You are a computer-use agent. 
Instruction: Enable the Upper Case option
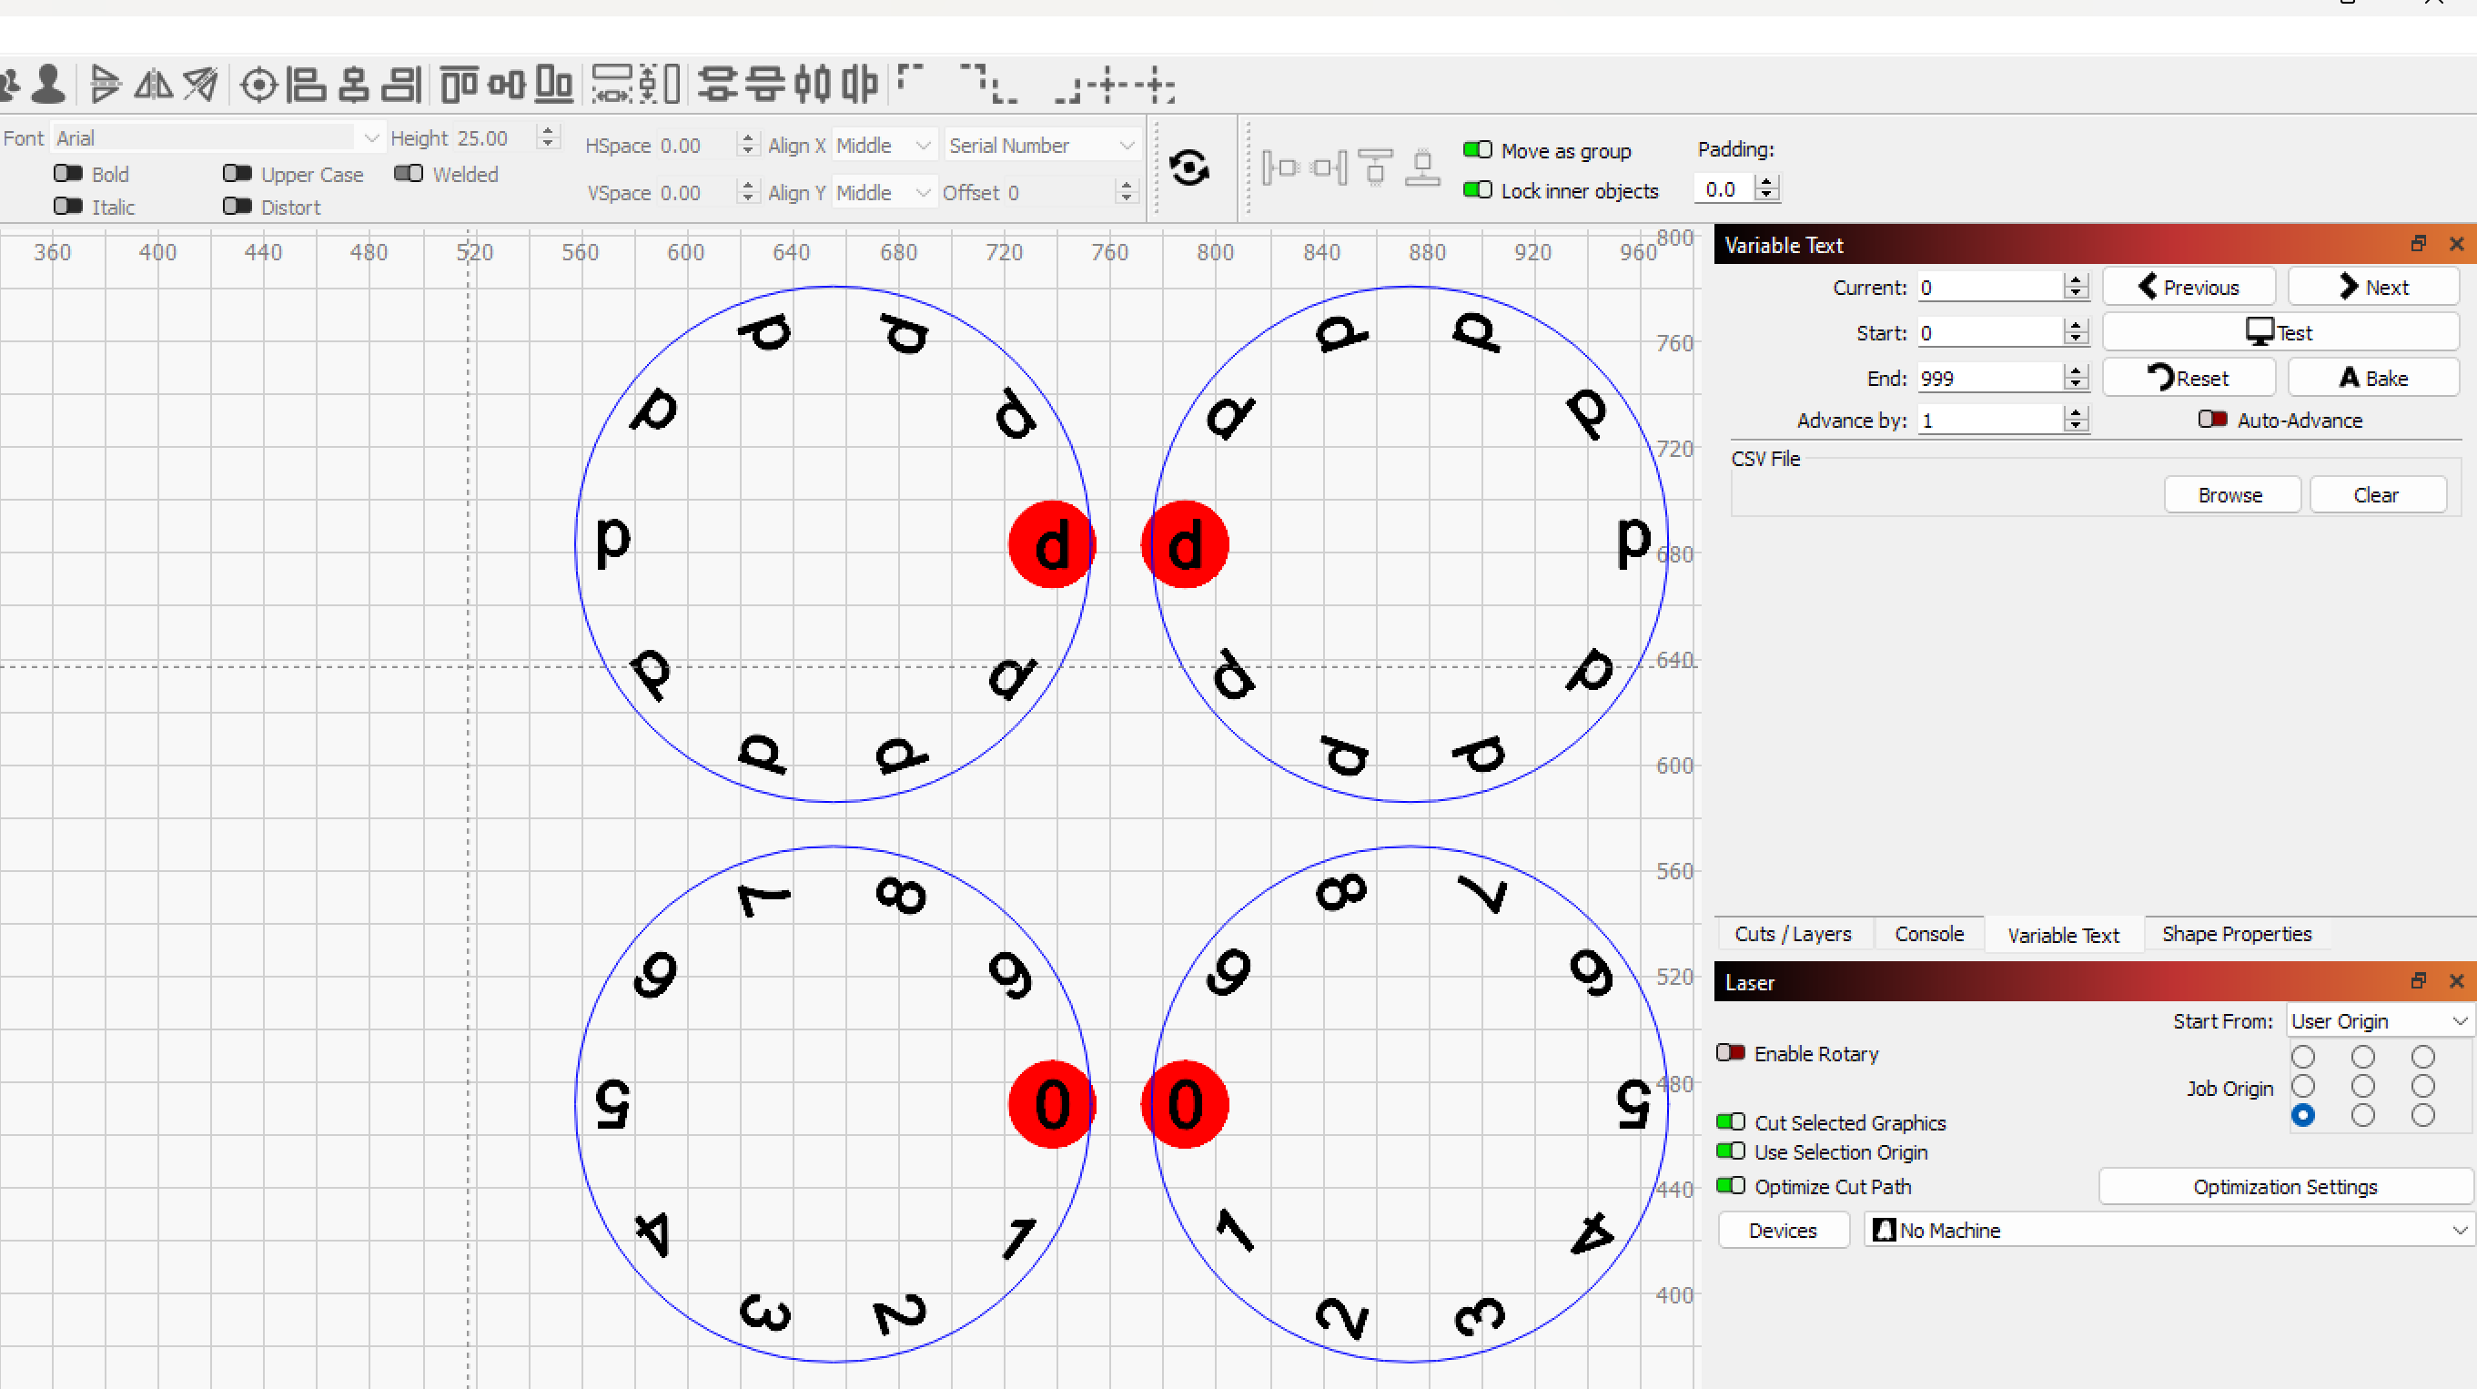pyautogui.click(x=237, y=174)
